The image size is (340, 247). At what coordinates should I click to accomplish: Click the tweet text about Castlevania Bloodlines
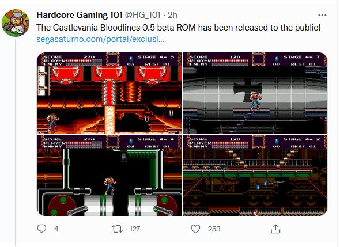179,28
